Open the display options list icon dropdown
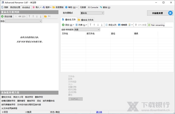 point(131,25)
